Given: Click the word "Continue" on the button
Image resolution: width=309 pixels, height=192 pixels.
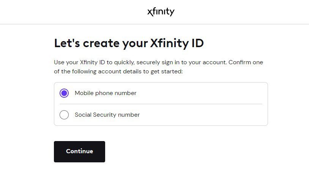Looking at the screenshot, I should pyautogui.click(x=79, y=151).
